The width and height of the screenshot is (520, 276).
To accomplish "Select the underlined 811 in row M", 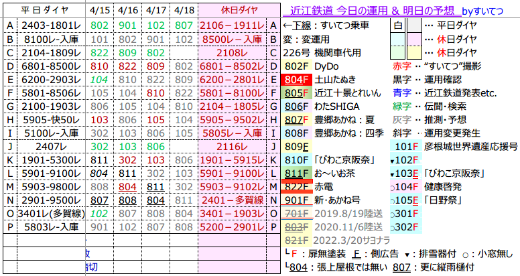I will tap(156, 187).
